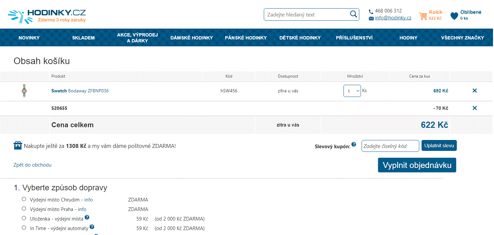Open favorites via heart icon

click(x=454, y=16)
